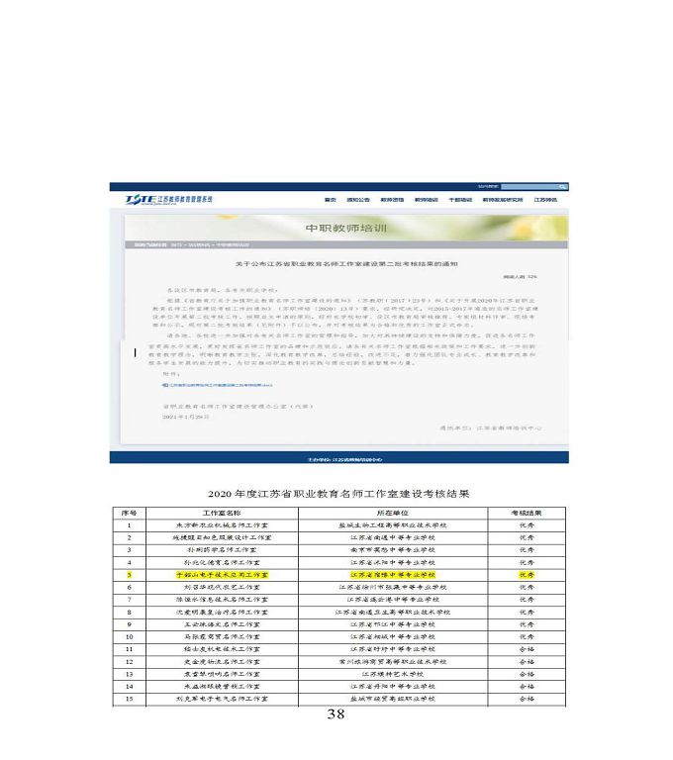The height and width of the screenshot is (760, 673).
Task: Click the JSTE site logo
Action: [x=168, y=200]
